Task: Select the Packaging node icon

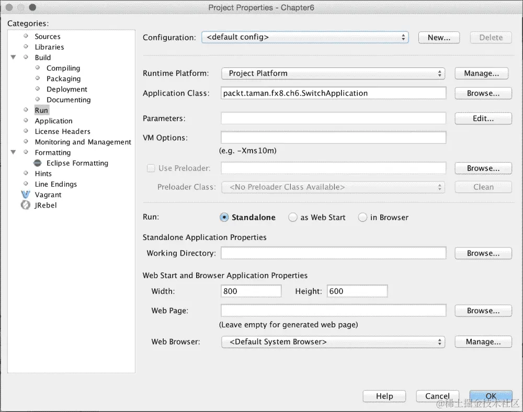Action: [x=37, y=78]
